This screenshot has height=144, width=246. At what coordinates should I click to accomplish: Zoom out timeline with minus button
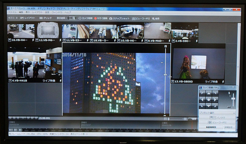(x=165, y=119)
